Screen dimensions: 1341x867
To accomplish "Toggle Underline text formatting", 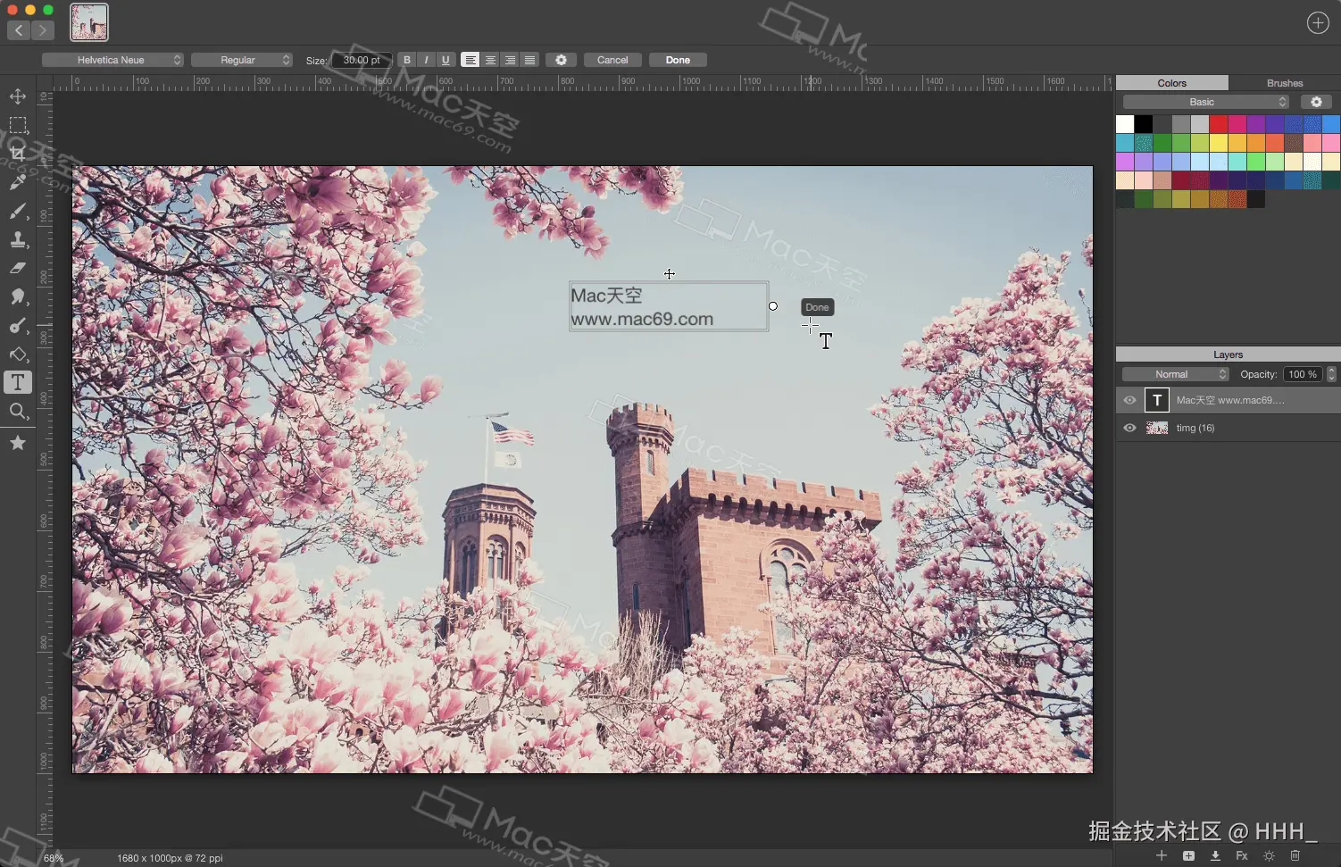I will coord(446,60).
